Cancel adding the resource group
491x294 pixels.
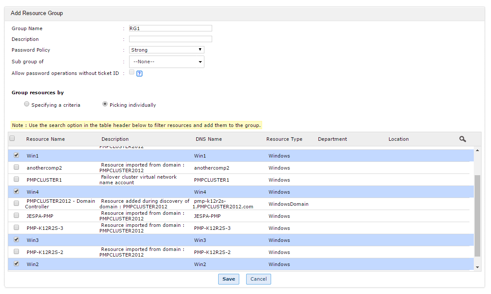click(x=259, y=279)
